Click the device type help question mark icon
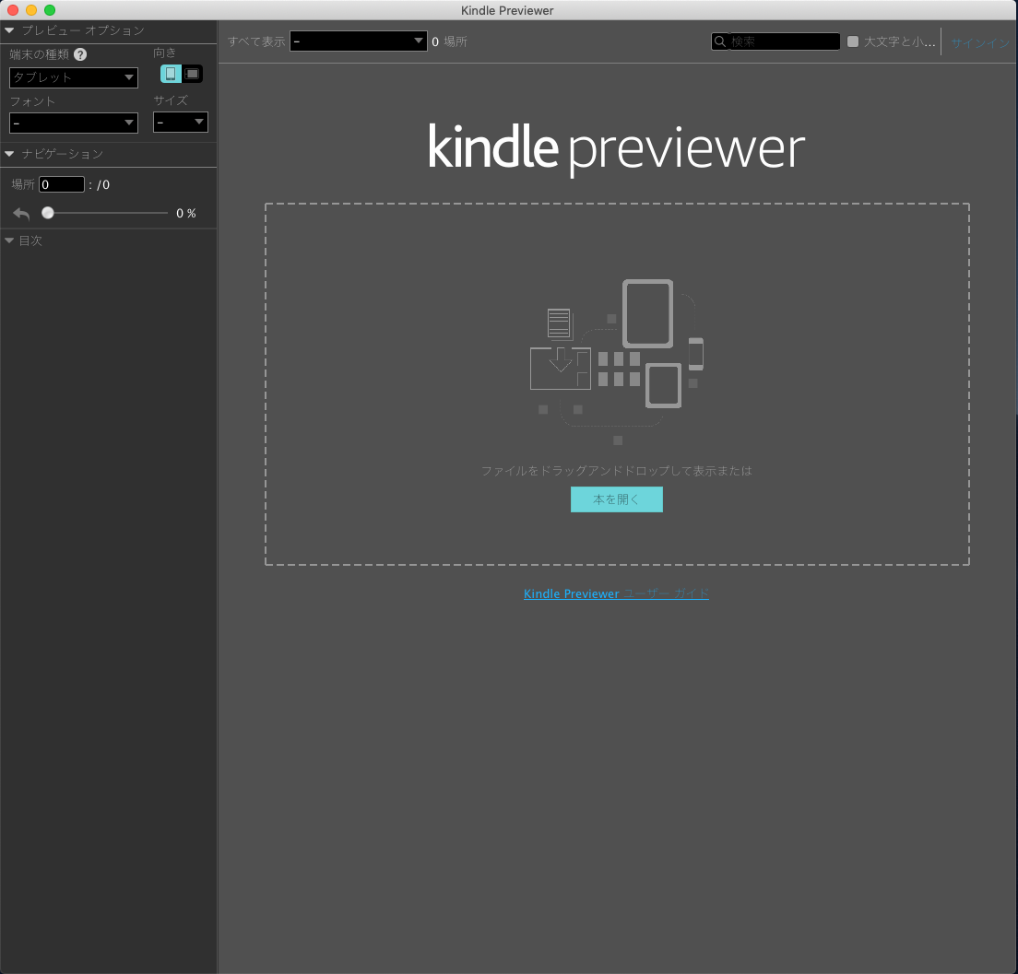Viewport: 1018px width, 974px height. click(80, 54)
